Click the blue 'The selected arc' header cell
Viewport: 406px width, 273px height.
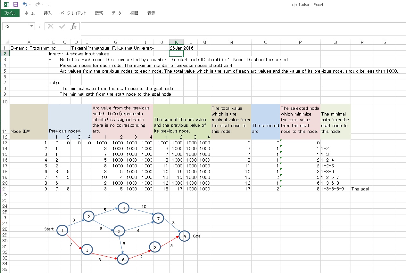coord(266,122)
